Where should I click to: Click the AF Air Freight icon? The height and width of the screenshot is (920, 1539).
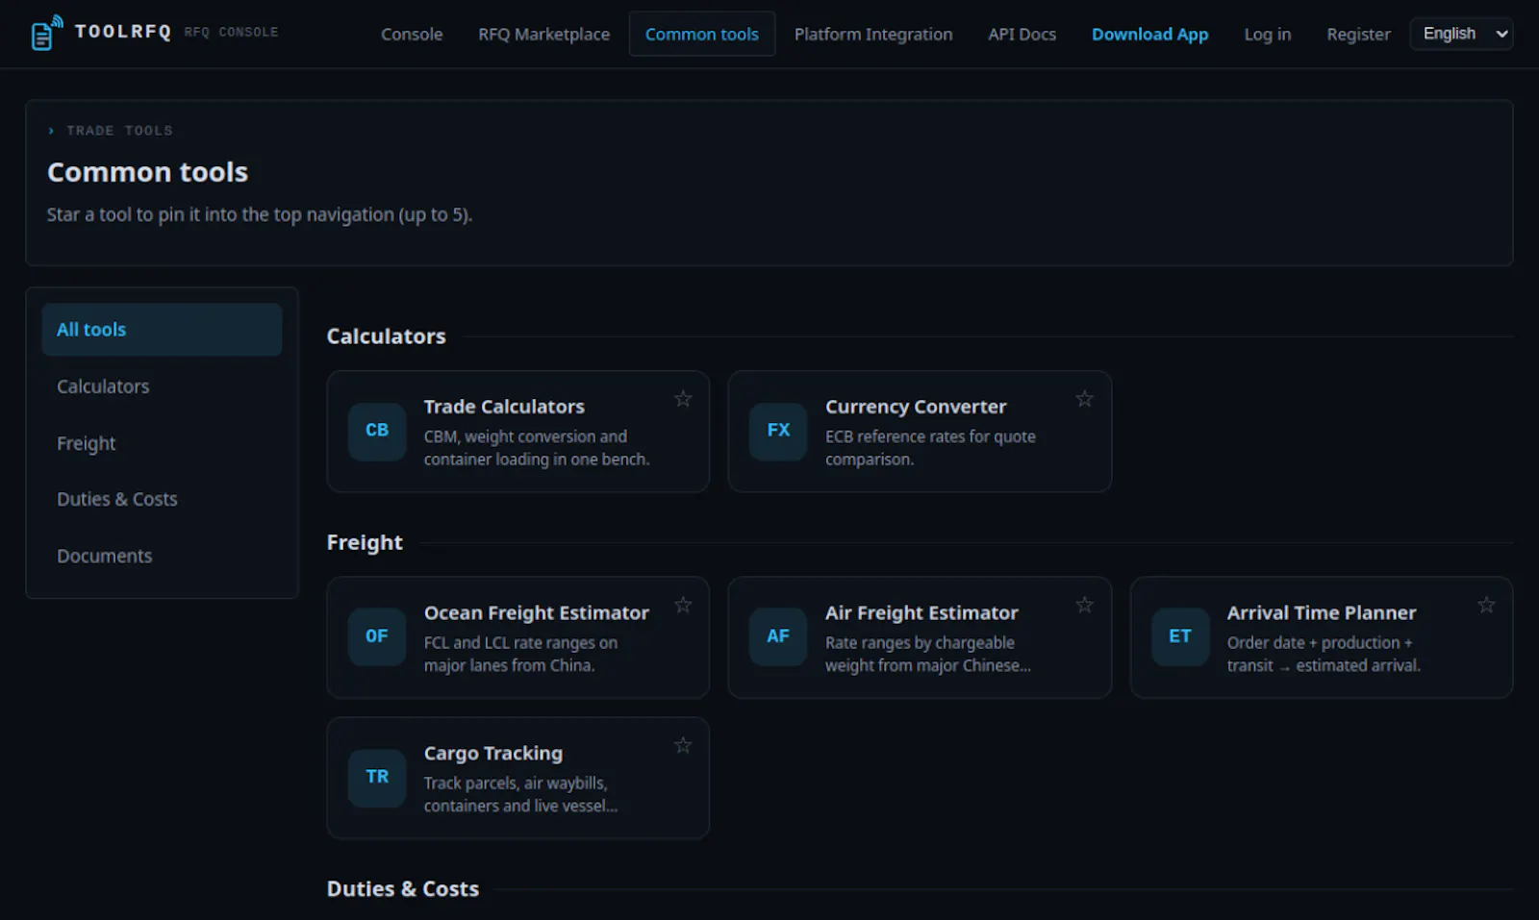click(x=778, y=636)
